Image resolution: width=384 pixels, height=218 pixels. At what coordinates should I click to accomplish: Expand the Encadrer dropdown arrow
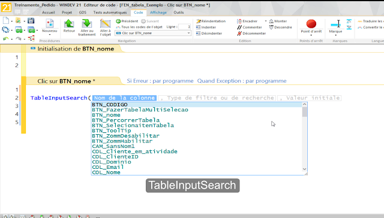(x=266, y=22)
